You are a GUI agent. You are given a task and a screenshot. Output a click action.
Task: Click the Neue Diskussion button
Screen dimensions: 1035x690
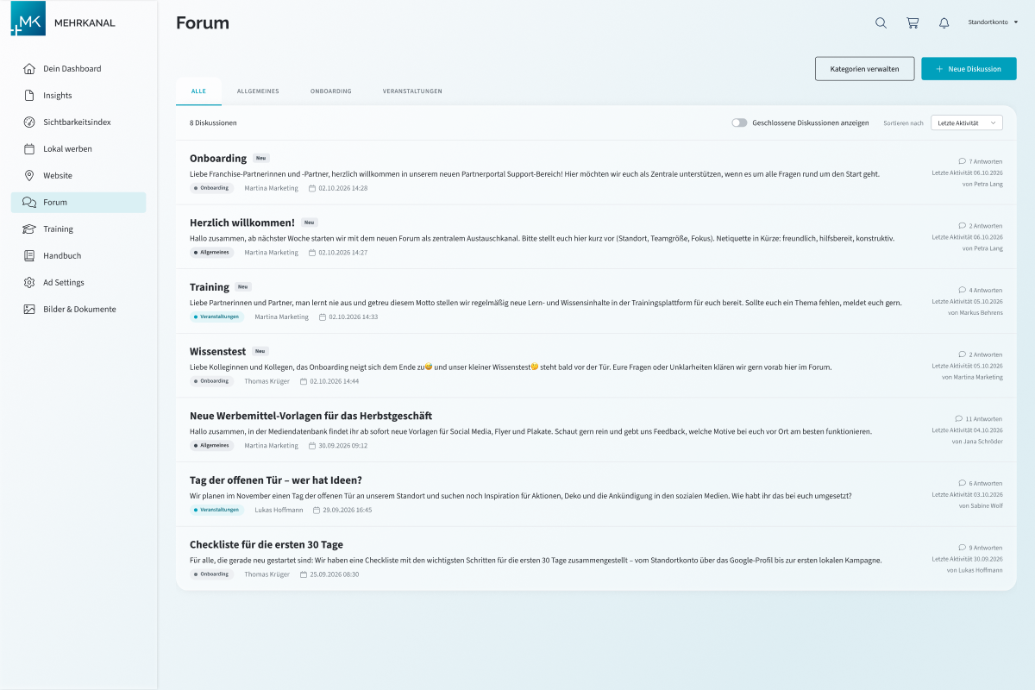tap(969, 69)
